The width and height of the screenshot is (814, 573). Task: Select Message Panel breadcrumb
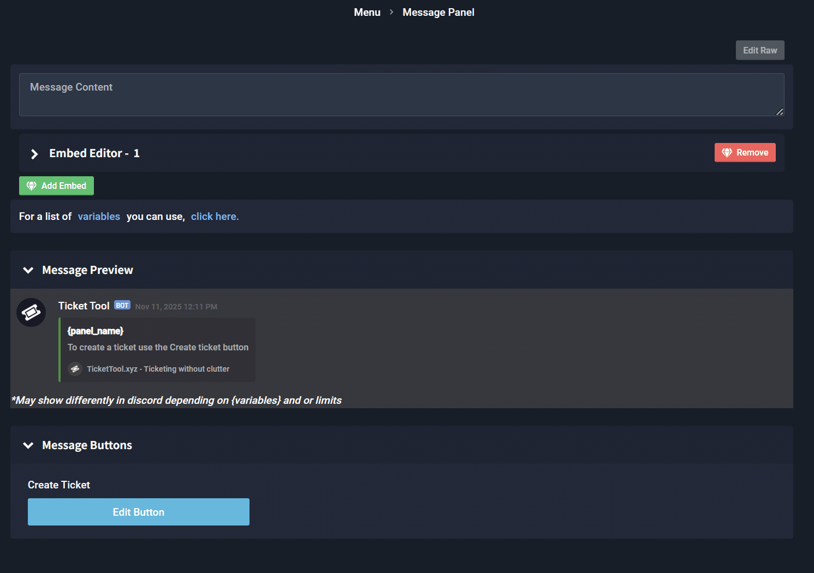coord(438,12)
